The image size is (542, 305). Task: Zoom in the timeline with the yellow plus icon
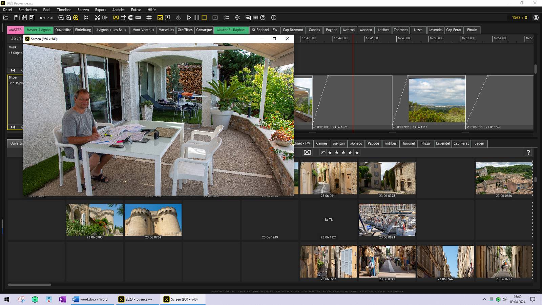click(76, 18)
